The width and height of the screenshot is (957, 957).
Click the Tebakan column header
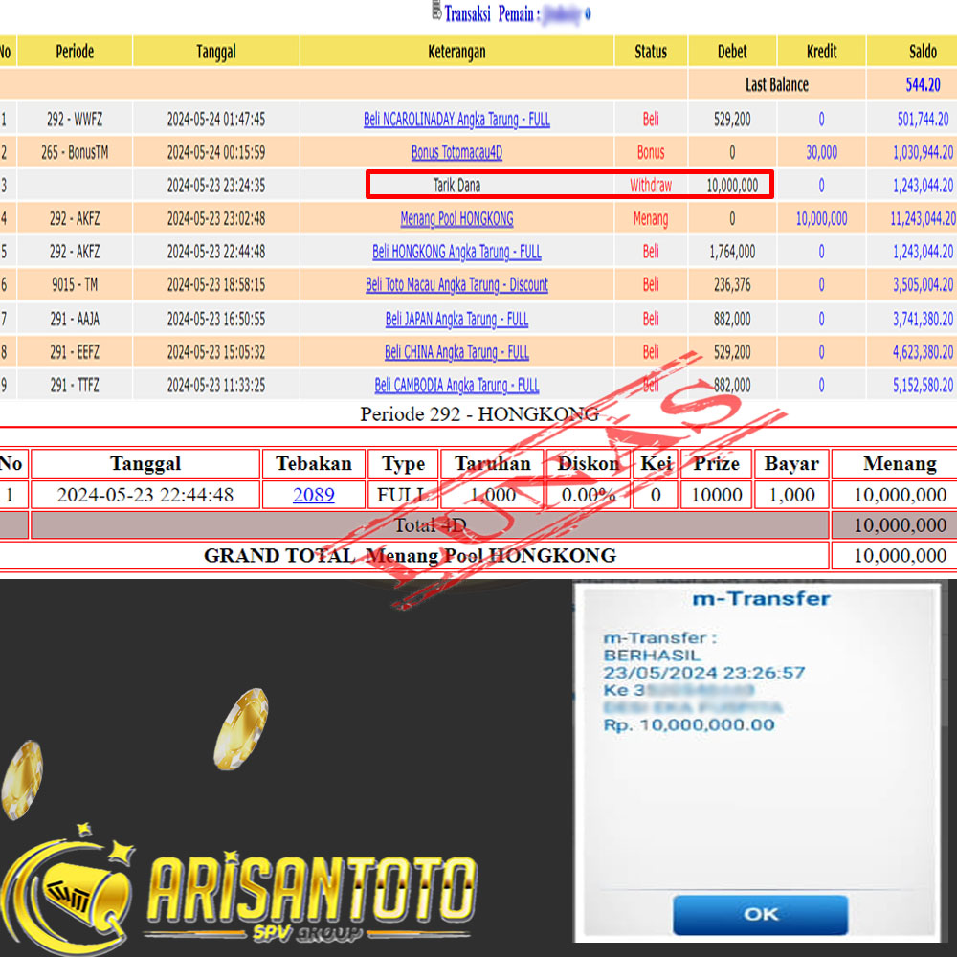coord(314,464)
